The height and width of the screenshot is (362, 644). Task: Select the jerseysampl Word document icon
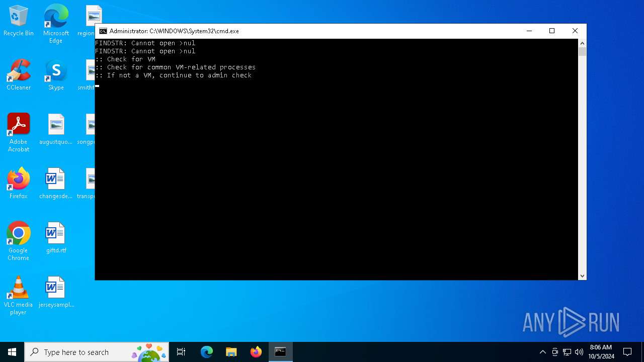pos(56,293)
